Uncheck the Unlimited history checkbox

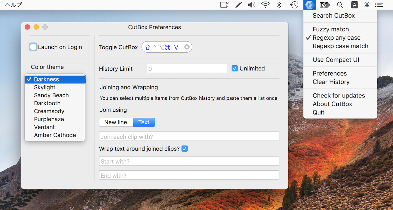(x=235, y=69)
